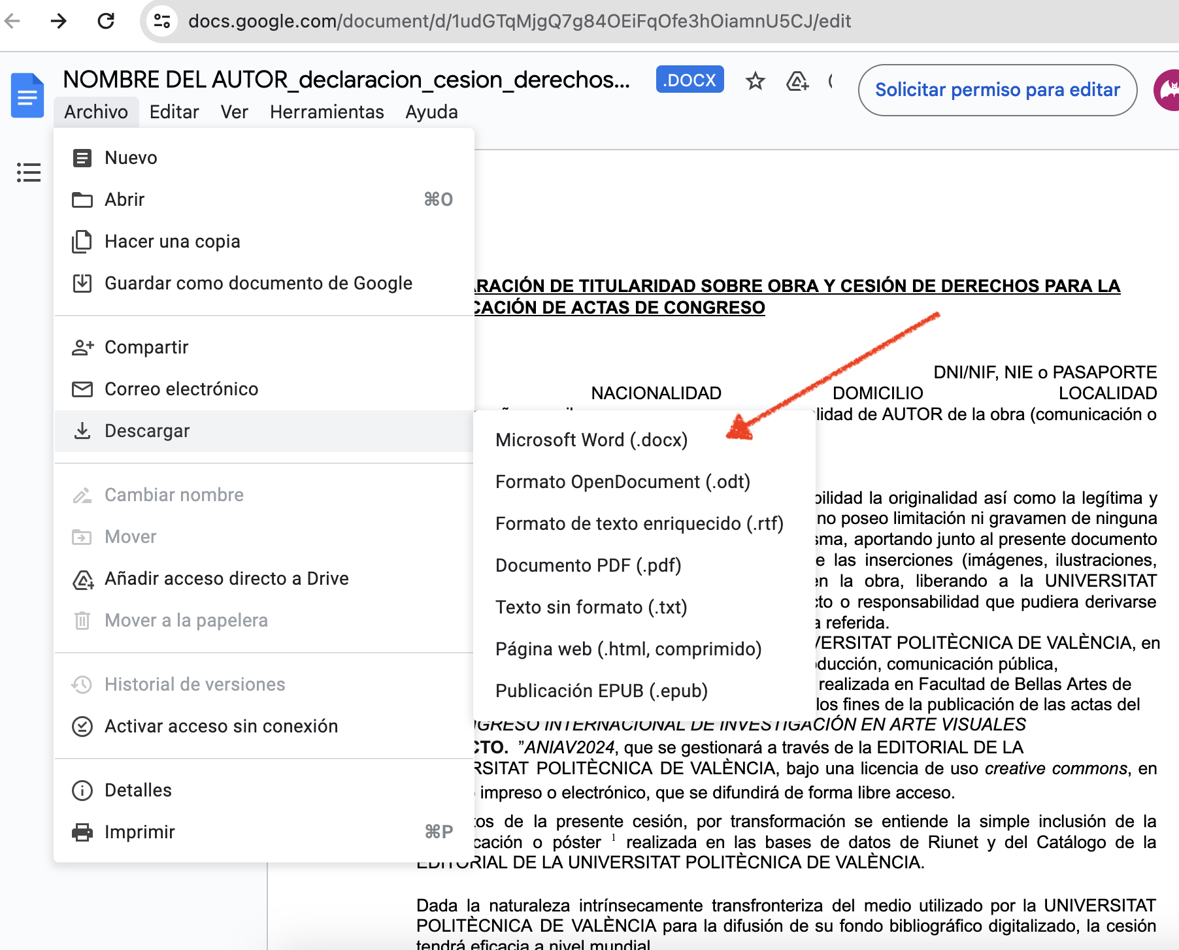Download as Página web (.html, comprimido)
Image resolution: width=1179 pixels, height=950 pixels.
(x=644, y=649)
